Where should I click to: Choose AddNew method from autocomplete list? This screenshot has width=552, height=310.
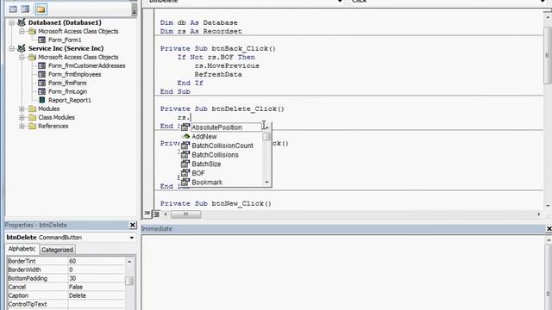point(221,136)
